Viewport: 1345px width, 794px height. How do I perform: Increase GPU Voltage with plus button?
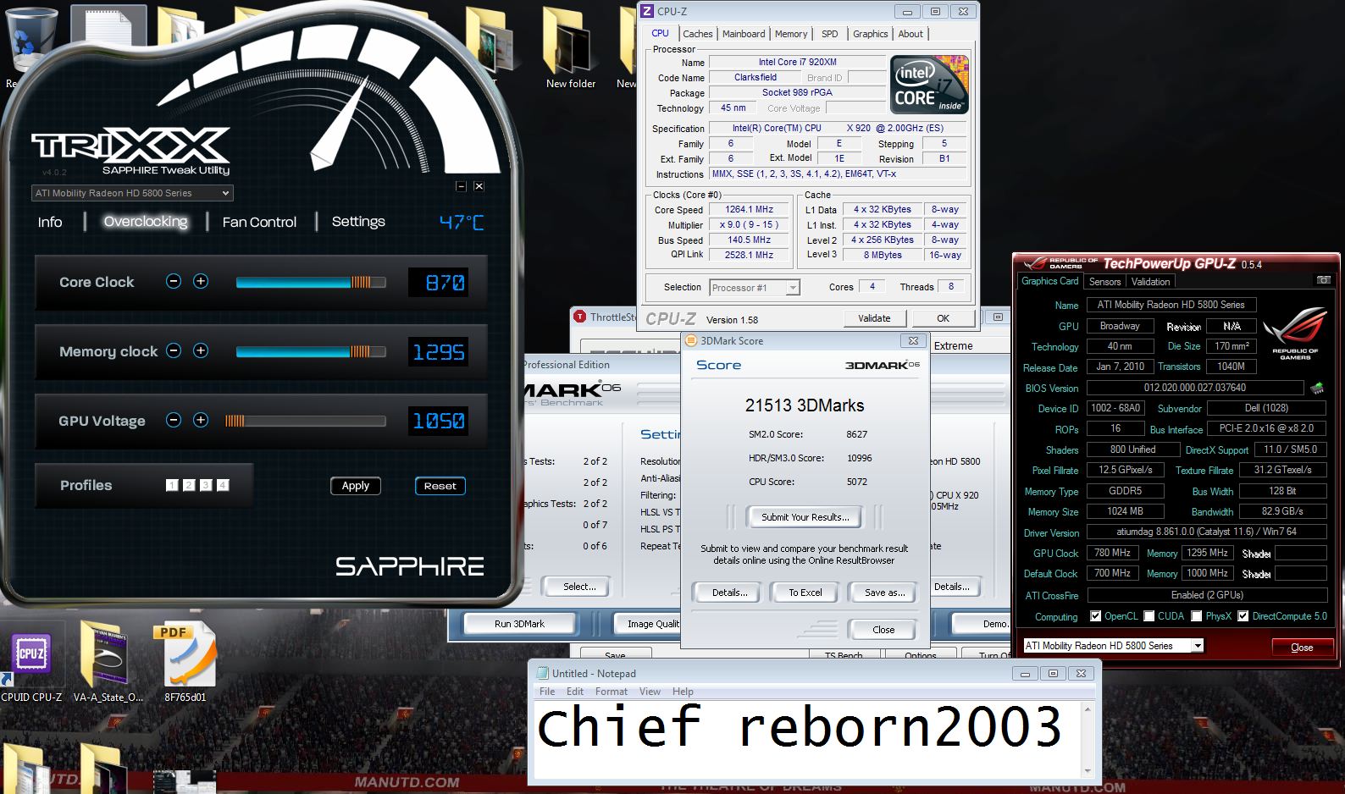pyautogui.click(x=201, y=420)
